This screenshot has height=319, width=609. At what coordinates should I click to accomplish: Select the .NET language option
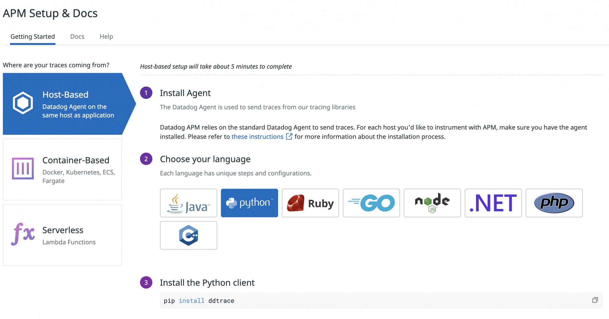coord(493,203)
